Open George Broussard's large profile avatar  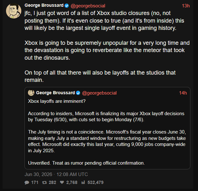tap(13, 11)
